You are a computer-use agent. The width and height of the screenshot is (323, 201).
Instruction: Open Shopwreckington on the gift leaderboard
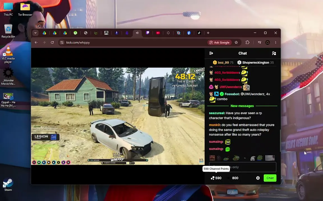pos(255,63)
